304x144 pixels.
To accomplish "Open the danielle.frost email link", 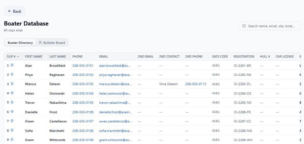I will click(x=115, y=112).
